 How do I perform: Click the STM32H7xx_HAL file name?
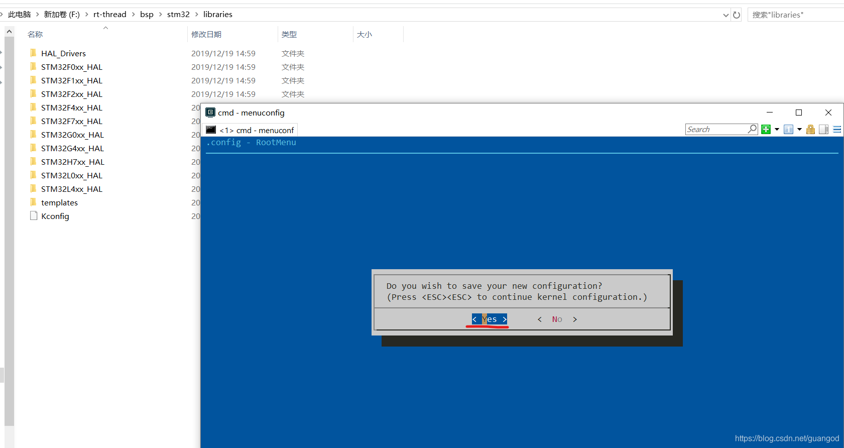click(73, 162)
